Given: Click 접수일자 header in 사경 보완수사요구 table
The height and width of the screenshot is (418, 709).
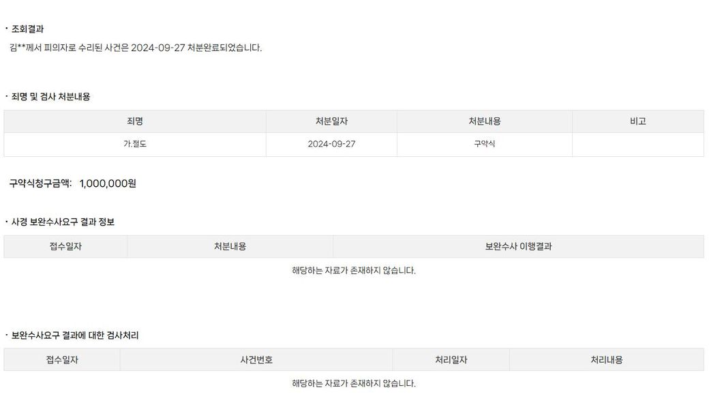Looking at the screenshot, I should tap(65, 247).
